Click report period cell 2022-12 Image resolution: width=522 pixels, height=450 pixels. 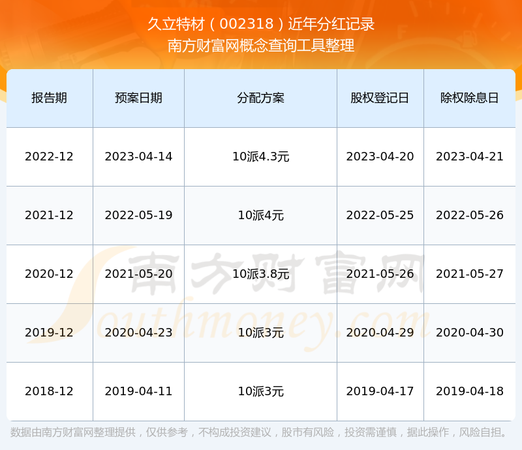(50, 157)
